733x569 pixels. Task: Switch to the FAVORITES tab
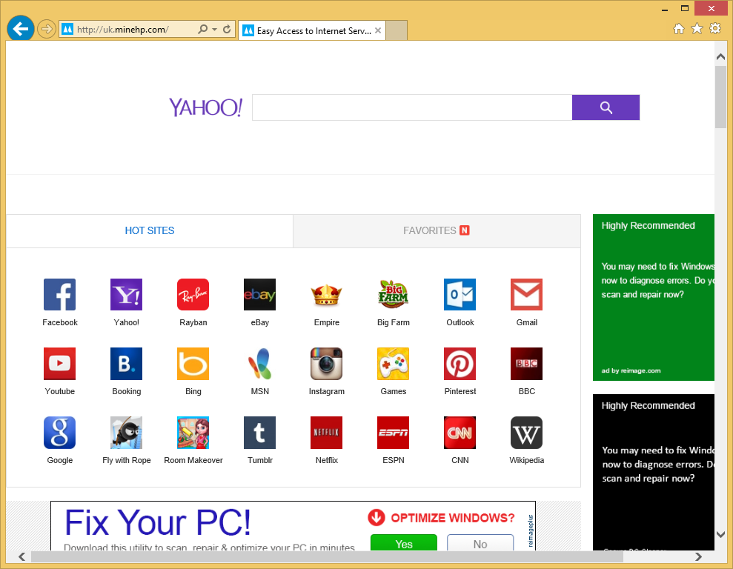(437, 230)
